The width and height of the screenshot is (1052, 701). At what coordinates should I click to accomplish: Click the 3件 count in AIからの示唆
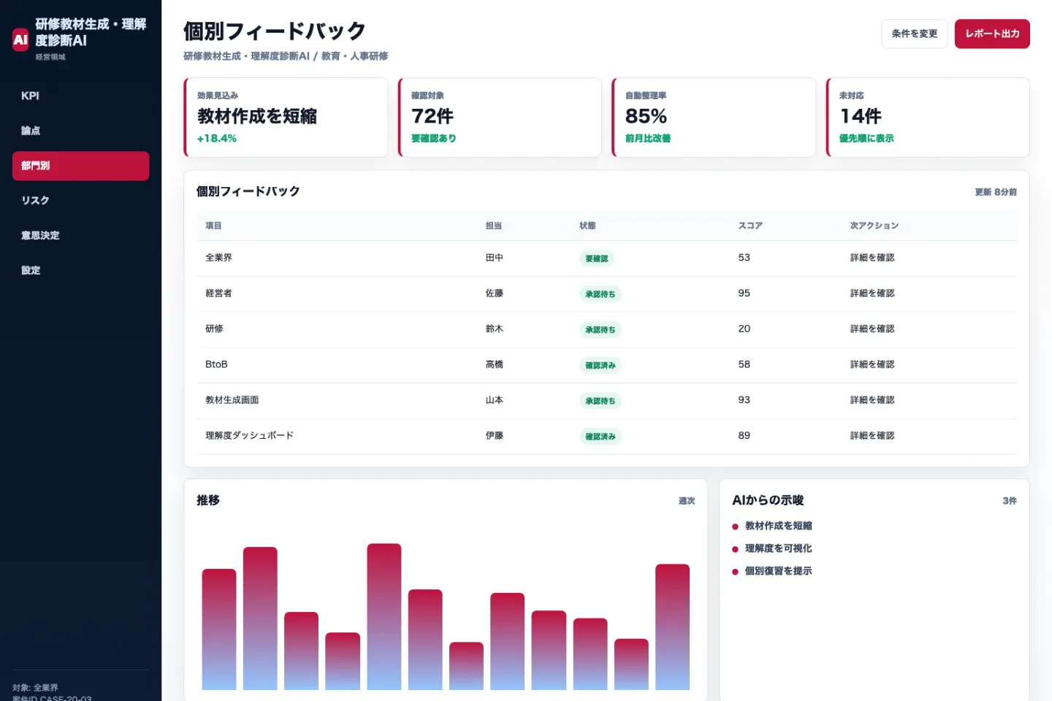pos(1010,501)
